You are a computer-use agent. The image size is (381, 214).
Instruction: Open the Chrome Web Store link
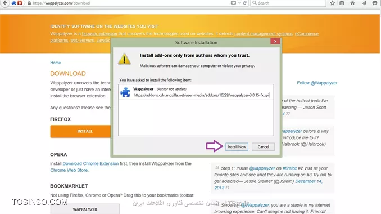pyautogui.click(x=69, y=170)
